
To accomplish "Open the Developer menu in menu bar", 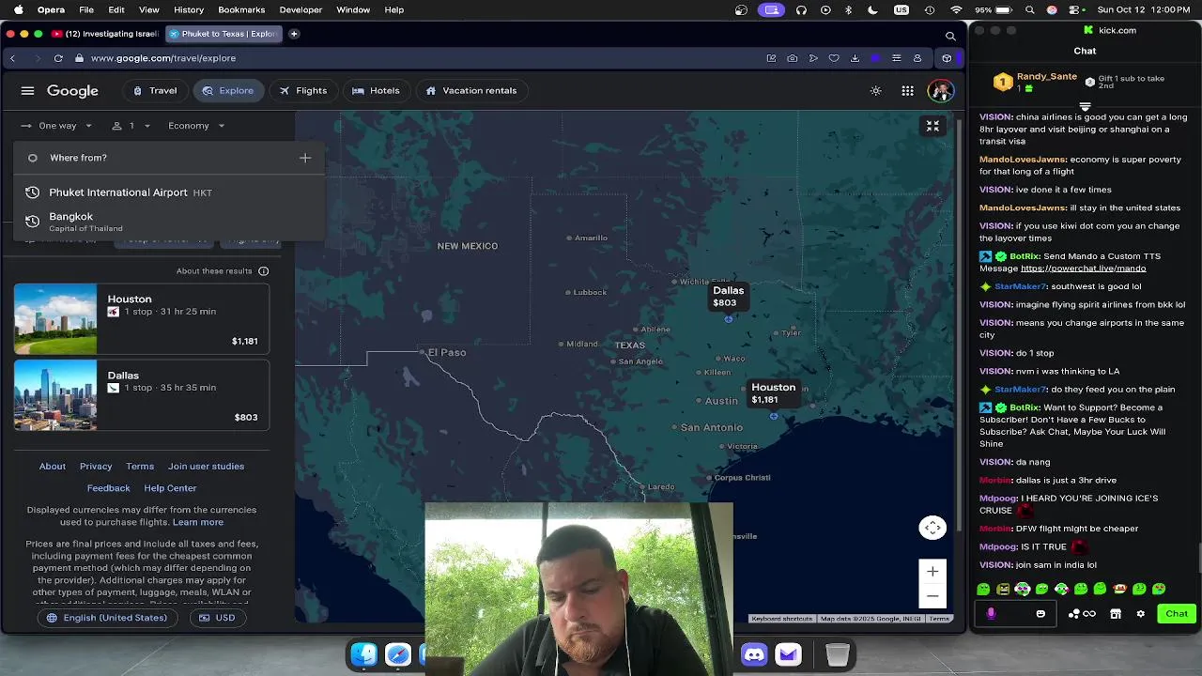I will [x=300, y=10].
